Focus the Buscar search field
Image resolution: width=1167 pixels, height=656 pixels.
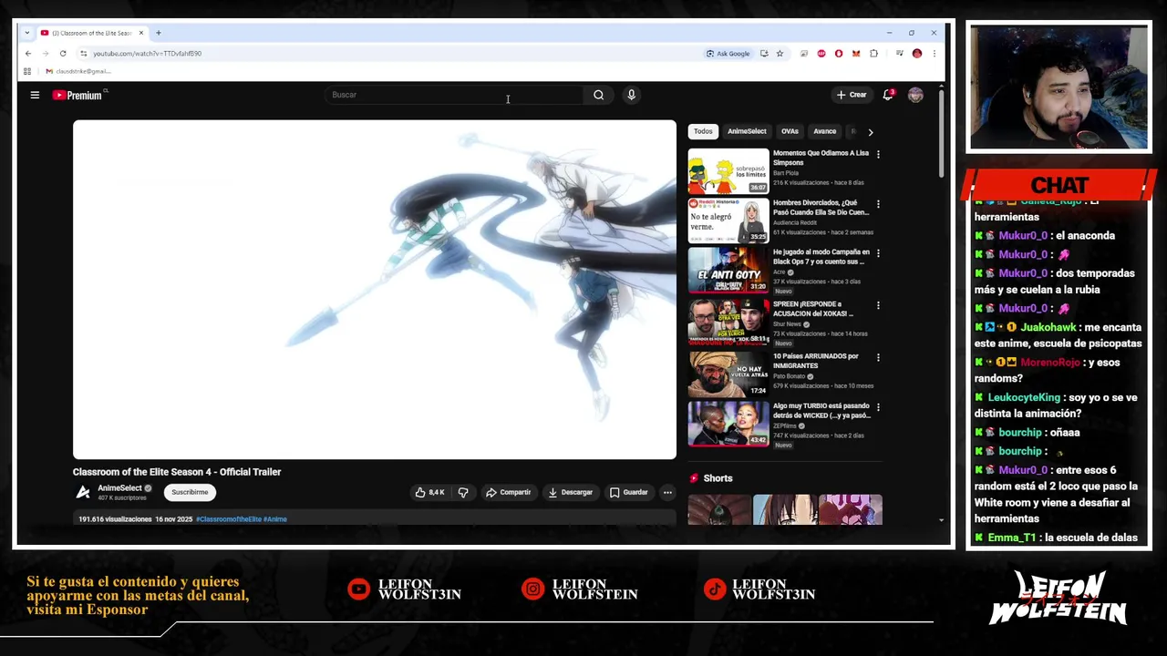(456, 95)
